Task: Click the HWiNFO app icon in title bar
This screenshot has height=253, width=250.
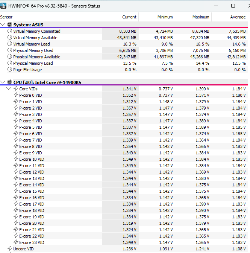Action: click(3, 6)
